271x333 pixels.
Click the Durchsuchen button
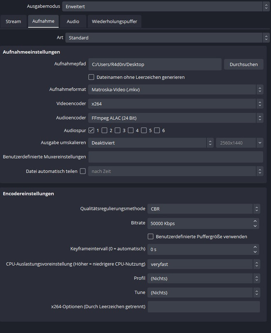point(244,65)
